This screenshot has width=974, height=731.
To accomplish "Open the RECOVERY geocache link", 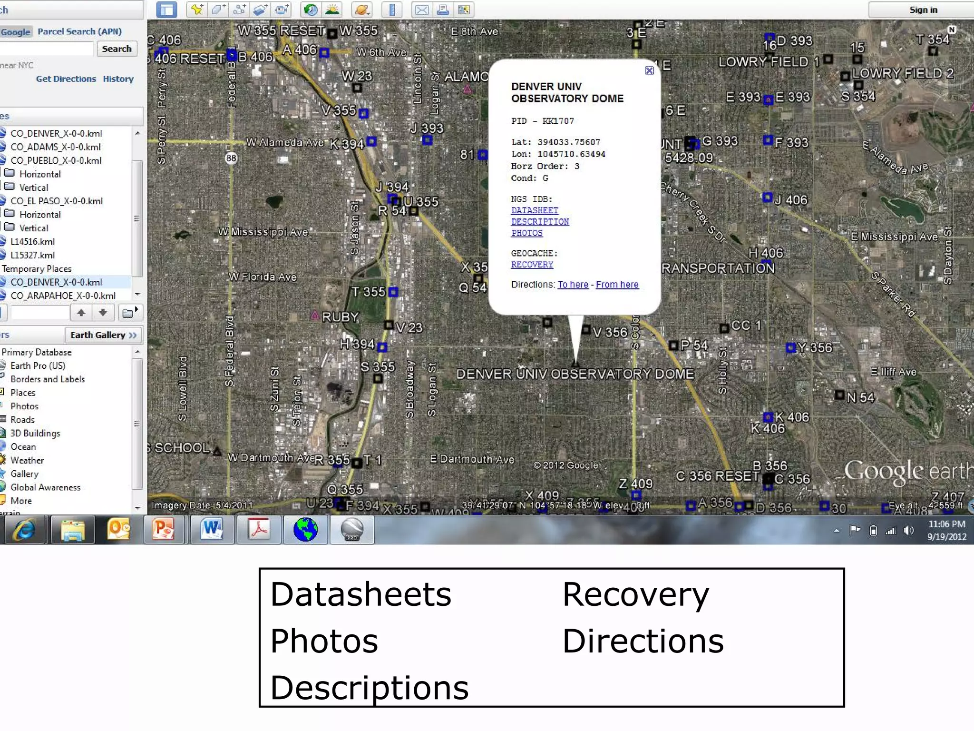I will [532, 265].
